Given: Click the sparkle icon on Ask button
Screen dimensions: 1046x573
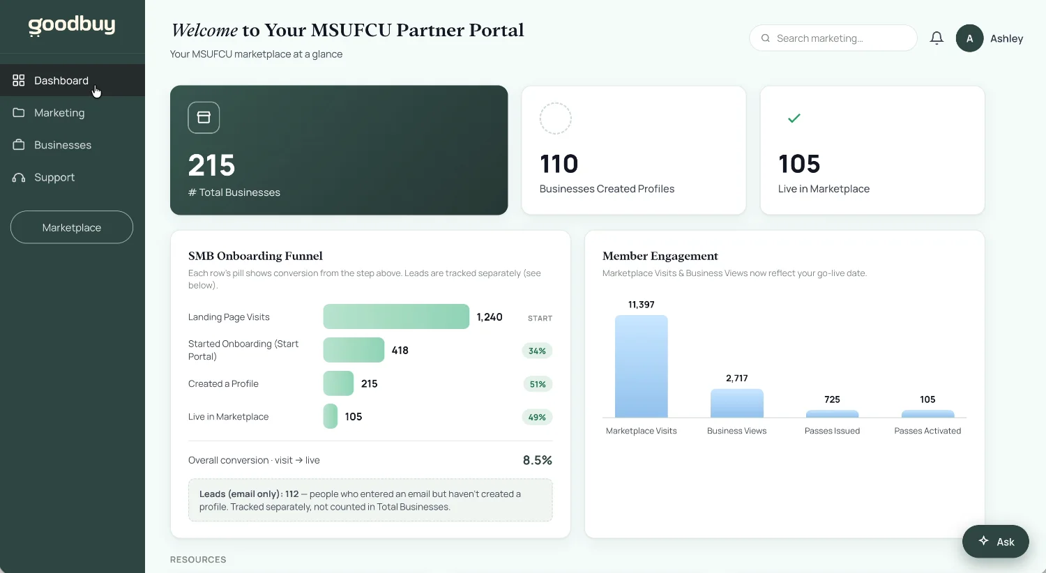Looking at the screenshot, I should tap(984, 541).
